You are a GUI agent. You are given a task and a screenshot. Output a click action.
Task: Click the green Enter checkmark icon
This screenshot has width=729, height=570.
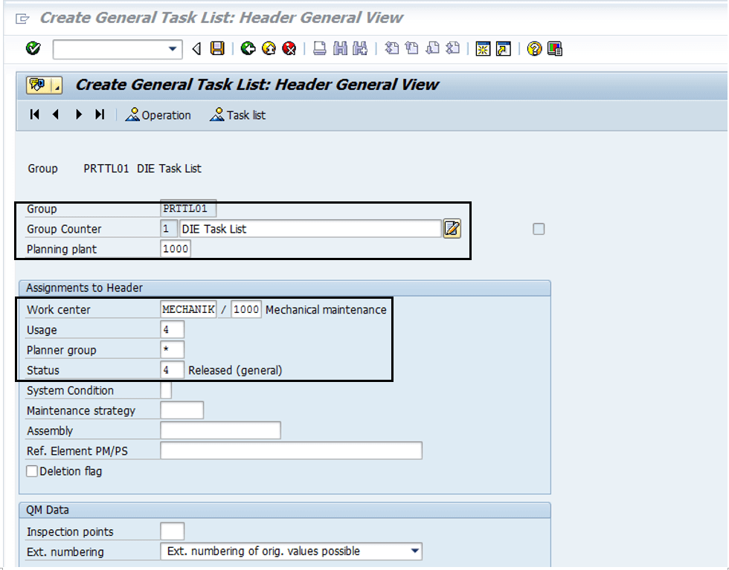coord(33,48)
